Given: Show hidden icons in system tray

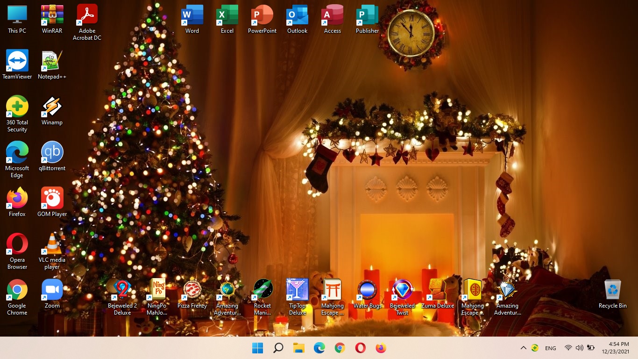Looking at the screenshot, I should [x=523, y=348].
